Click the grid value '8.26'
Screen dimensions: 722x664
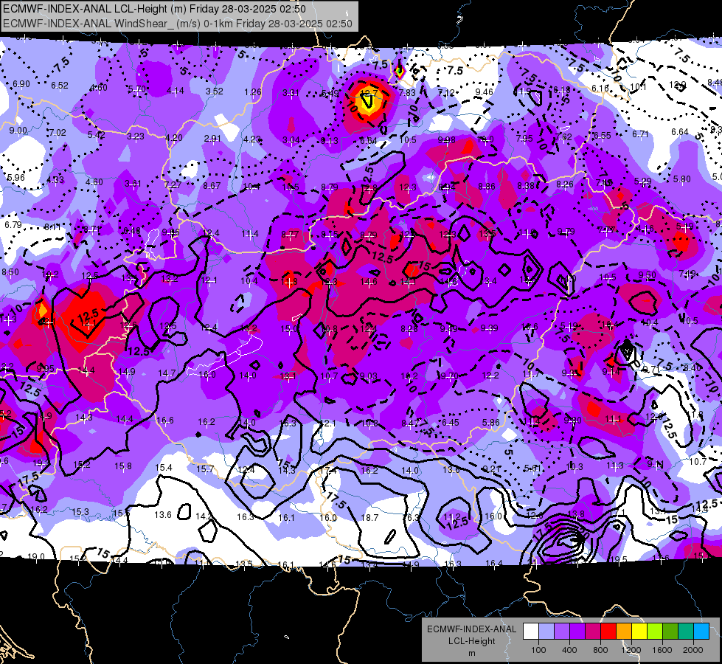pyautogui.click(x=565, y=184)
